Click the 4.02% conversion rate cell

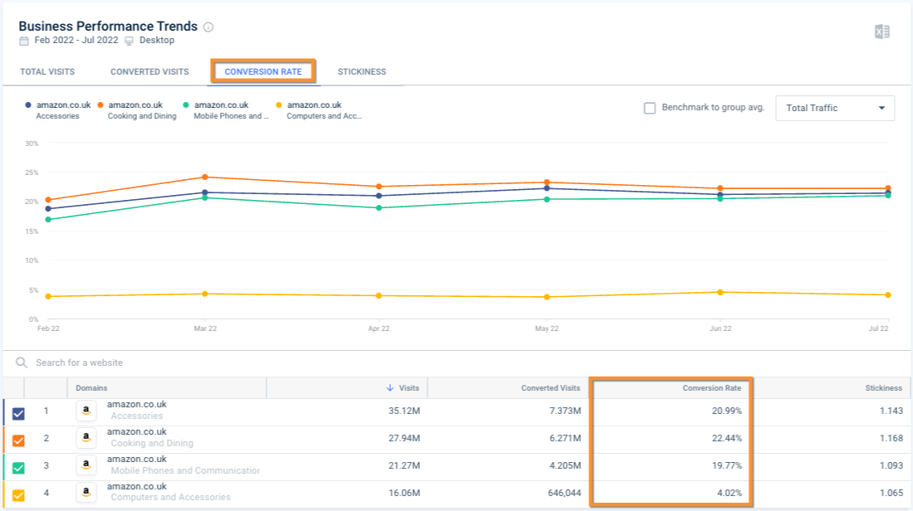click(730, 493)
